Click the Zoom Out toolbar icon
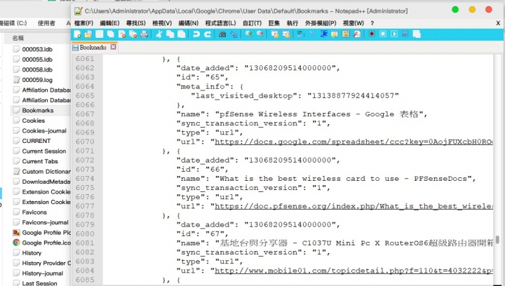Screen dimensions: 505x286 click(x=260, y=34)
